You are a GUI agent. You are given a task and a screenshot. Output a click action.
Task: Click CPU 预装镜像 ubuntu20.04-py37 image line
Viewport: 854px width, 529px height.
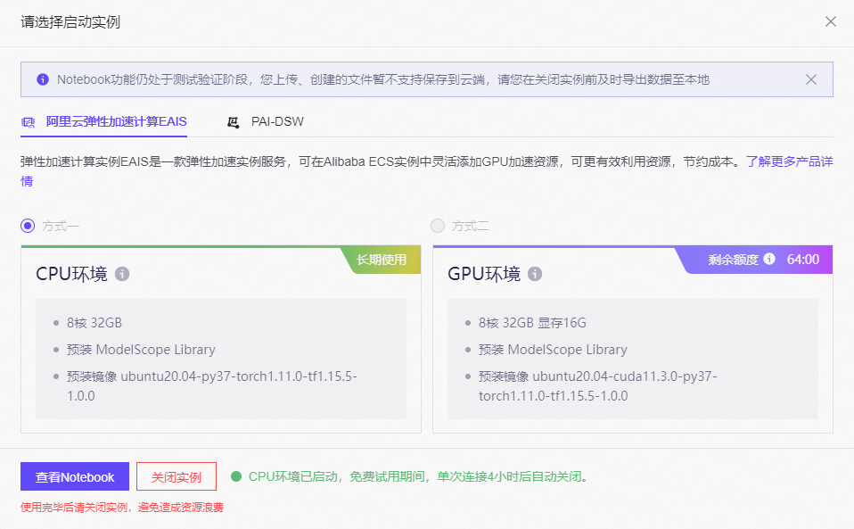tap(212, 385)
